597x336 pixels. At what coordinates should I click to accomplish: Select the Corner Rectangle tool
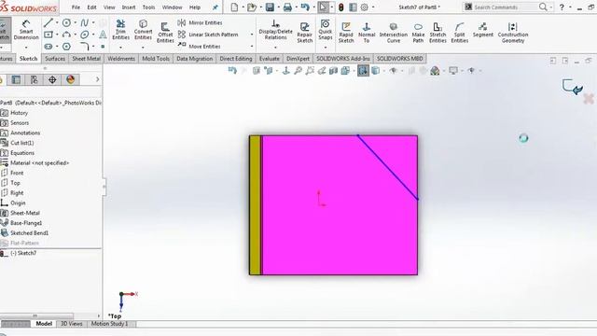click(49, 35)
